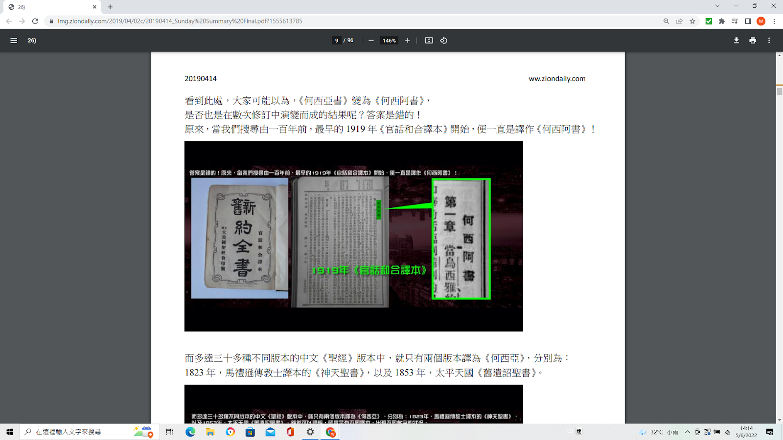The width and height of the screenshot is (783, 440).
Task: Click the second dark image at page bottom
Action: (x=354, y=404)
